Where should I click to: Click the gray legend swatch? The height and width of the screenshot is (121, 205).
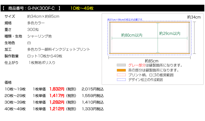coord(121,65)
